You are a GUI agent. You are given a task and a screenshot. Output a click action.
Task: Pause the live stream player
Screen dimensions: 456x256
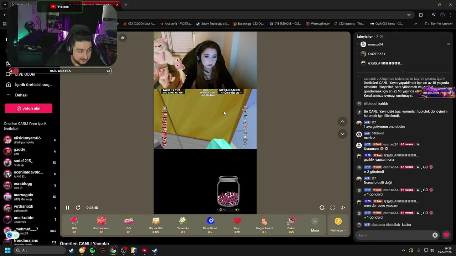(67, 208)
